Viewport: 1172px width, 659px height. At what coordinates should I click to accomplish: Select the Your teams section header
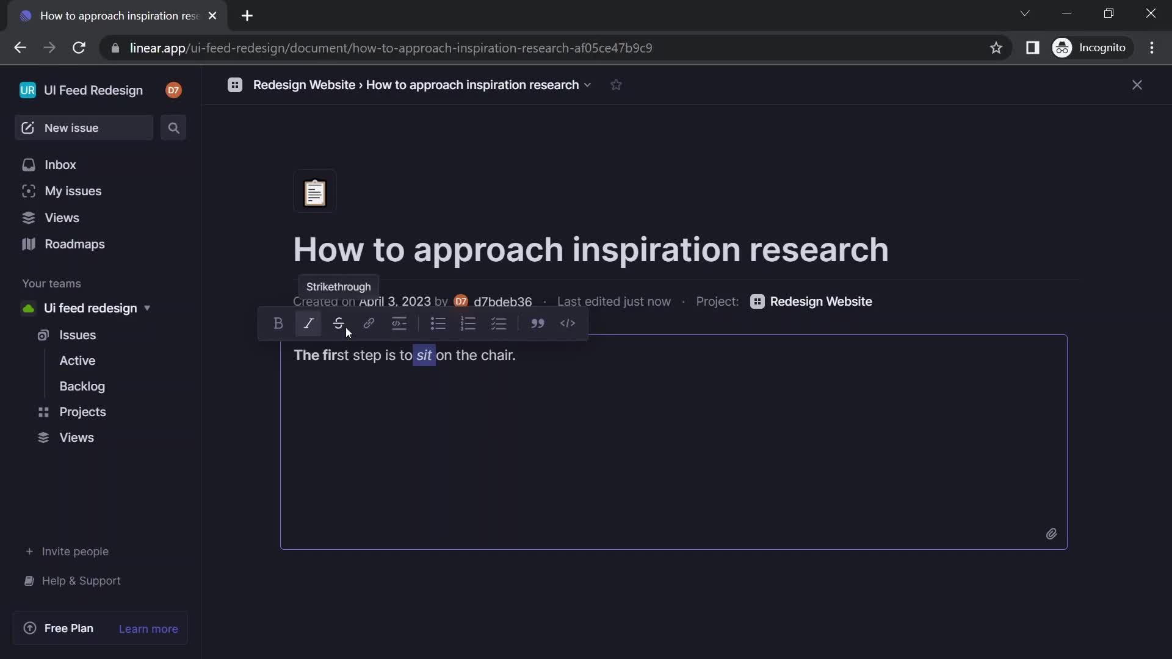pos(51,284)
